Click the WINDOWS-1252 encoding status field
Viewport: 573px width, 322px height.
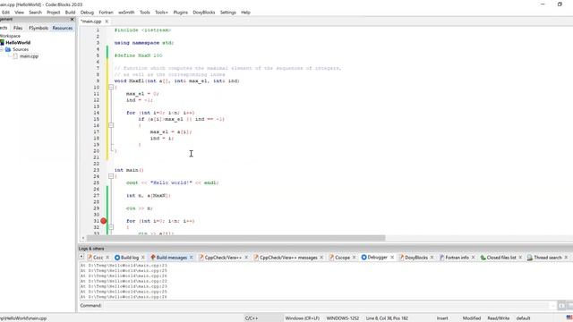tap(343, 318)
